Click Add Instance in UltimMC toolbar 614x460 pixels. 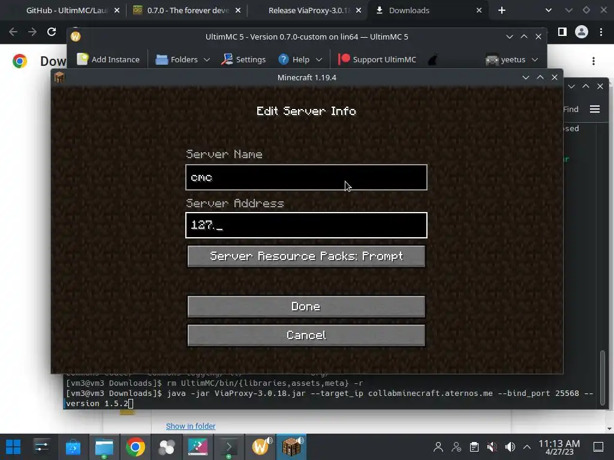[x=108, y=59]
